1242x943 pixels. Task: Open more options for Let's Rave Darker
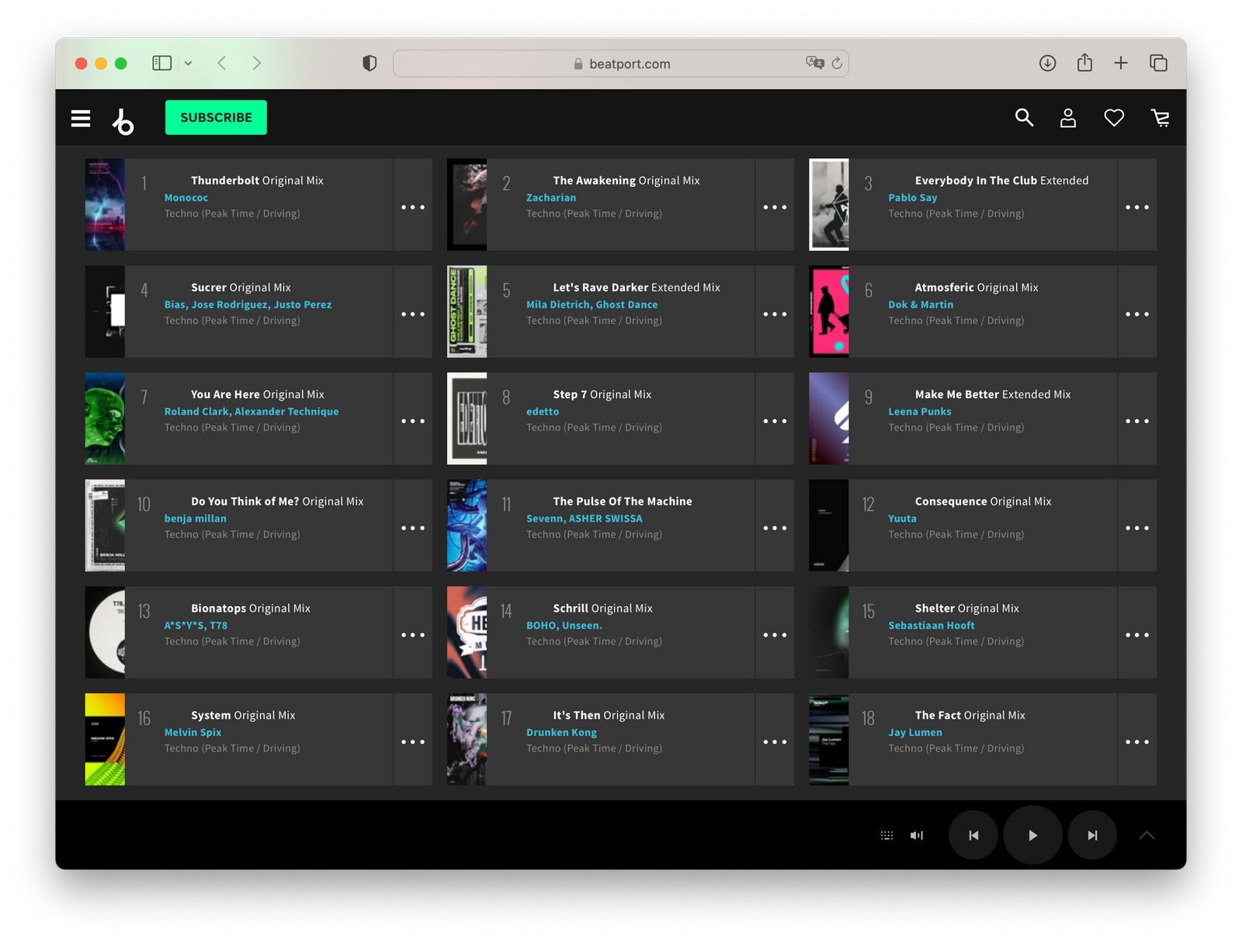(775, 314)
